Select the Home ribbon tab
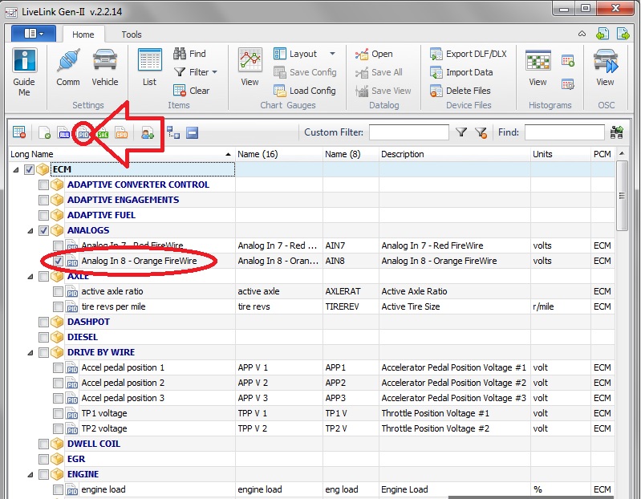The image size is (641, 499). point(83,34)
